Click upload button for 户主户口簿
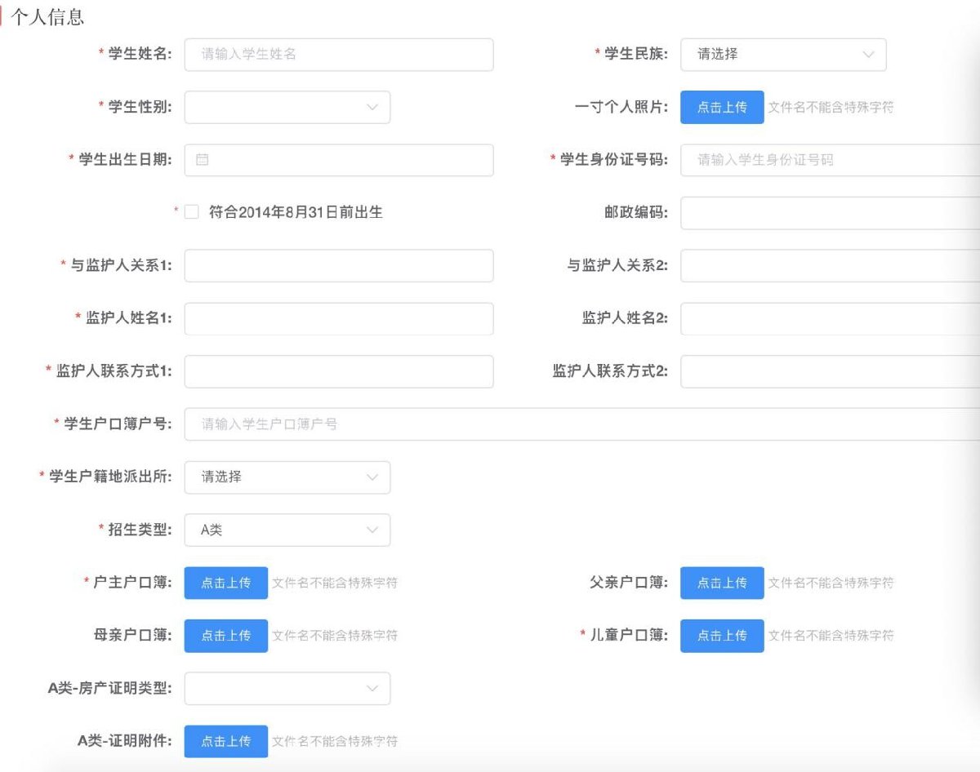Screen dimensions: 980x772 click(x=226, y=583)
